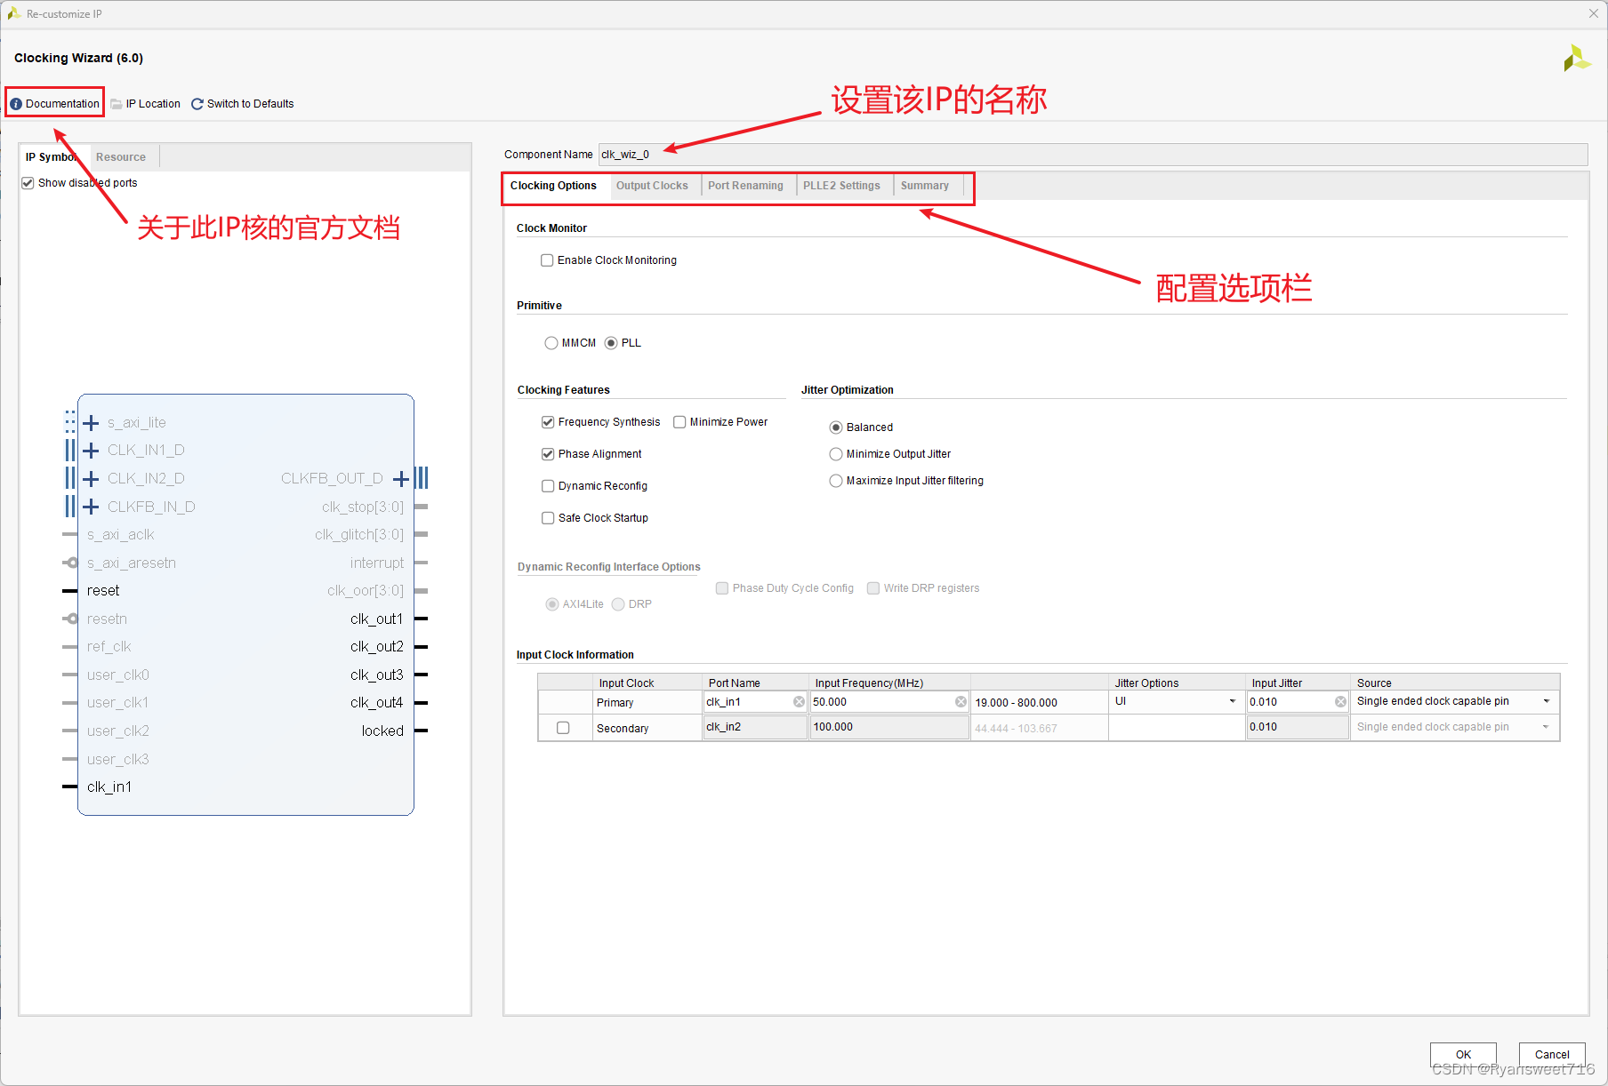Toggle Frequency Synthesis checkbox

coord(548,422)
